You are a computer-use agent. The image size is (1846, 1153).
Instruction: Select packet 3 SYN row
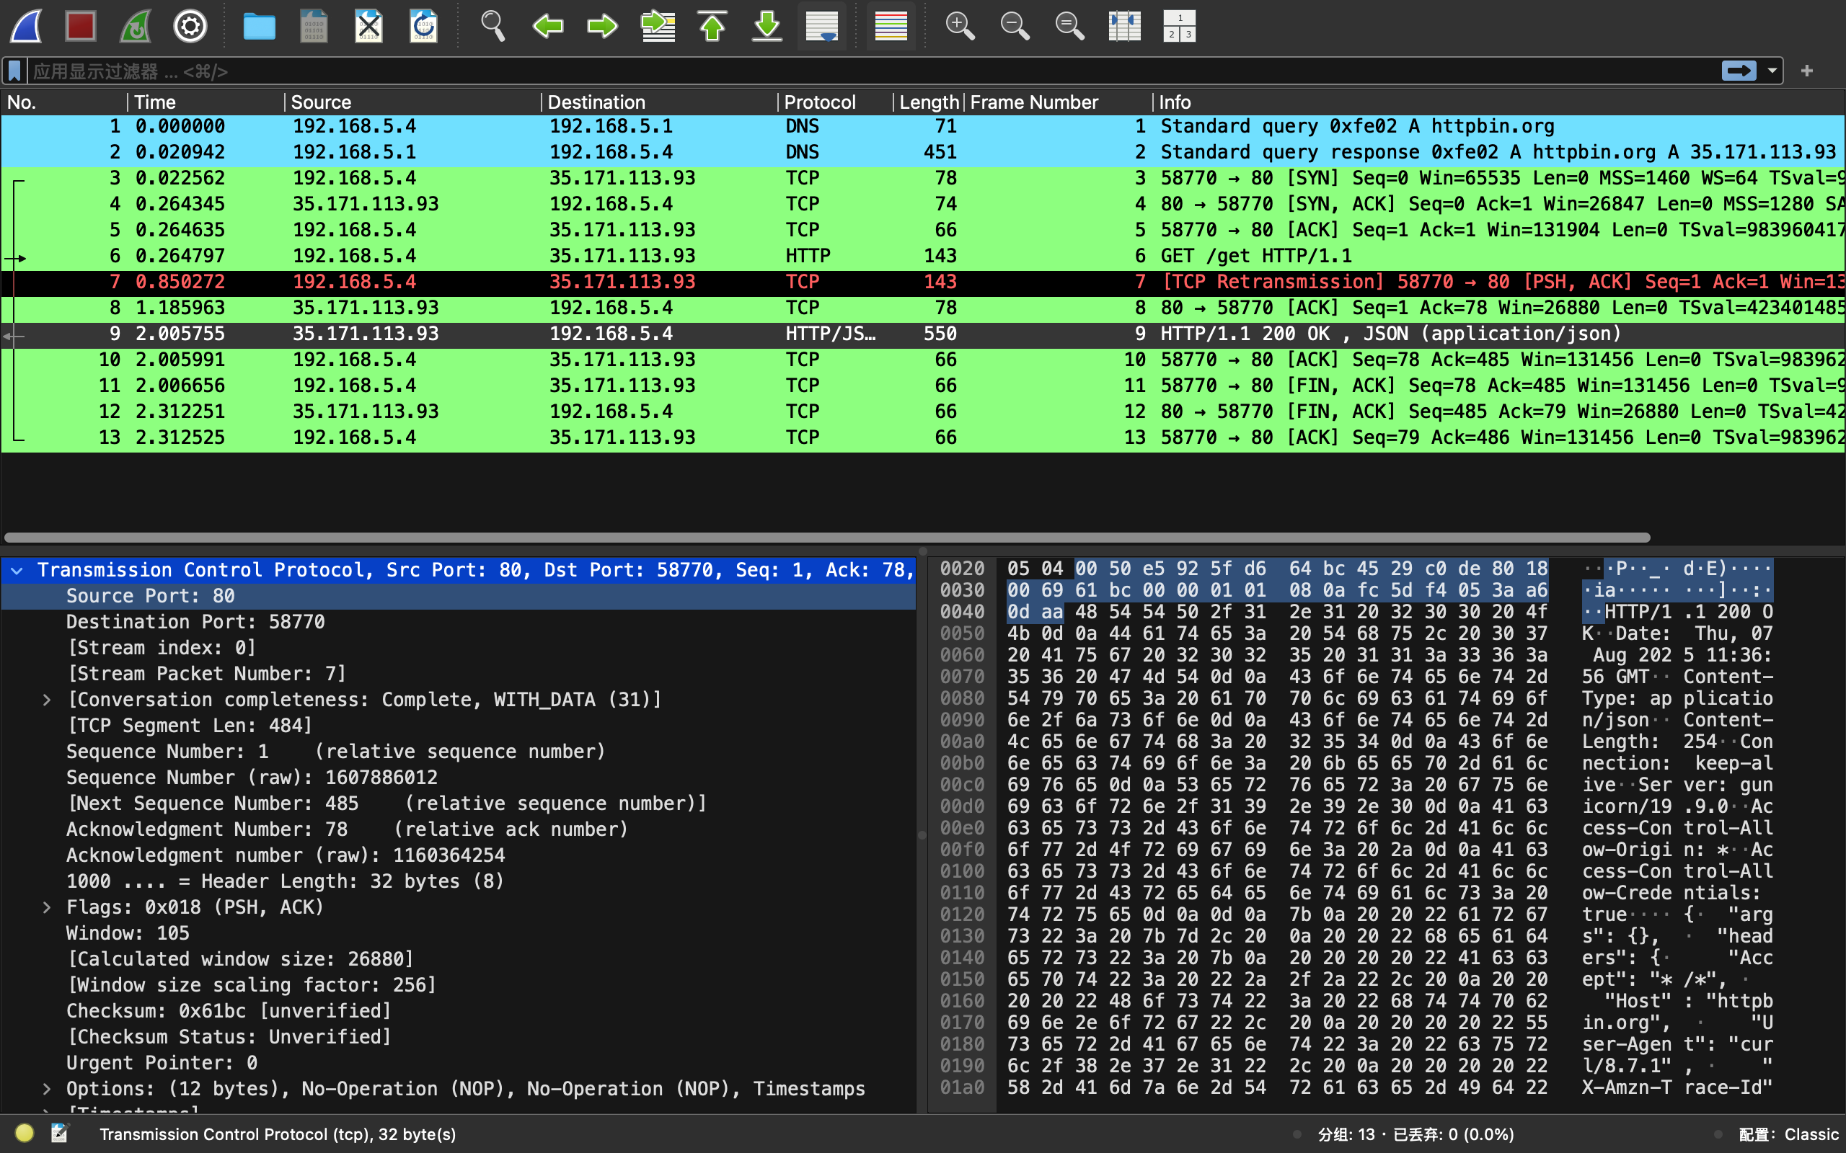click(923, 179)
